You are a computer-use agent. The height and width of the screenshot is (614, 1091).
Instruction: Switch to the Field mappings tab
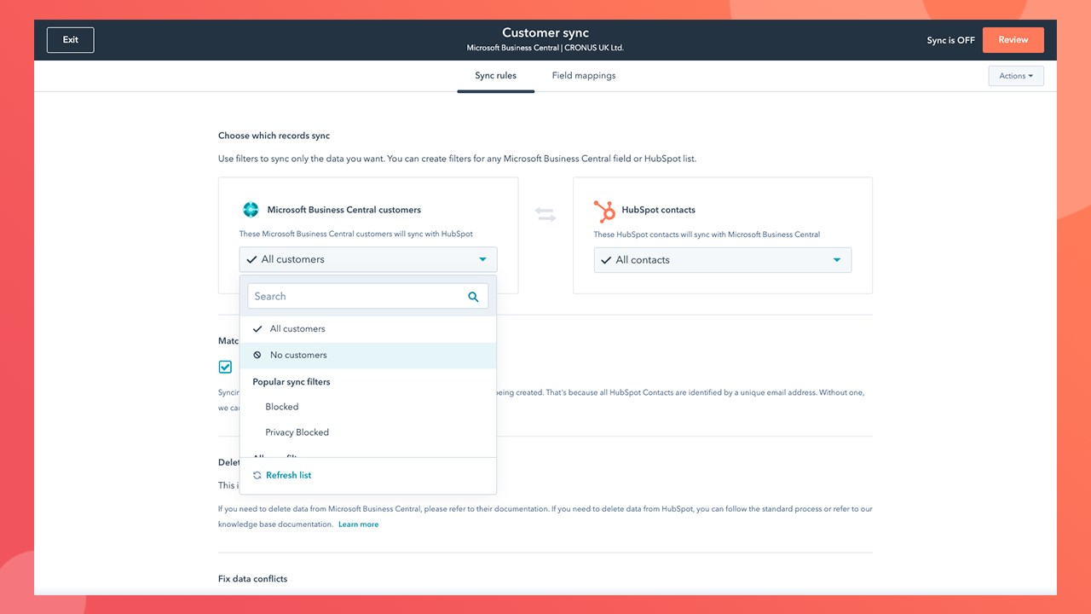(584, 76)
